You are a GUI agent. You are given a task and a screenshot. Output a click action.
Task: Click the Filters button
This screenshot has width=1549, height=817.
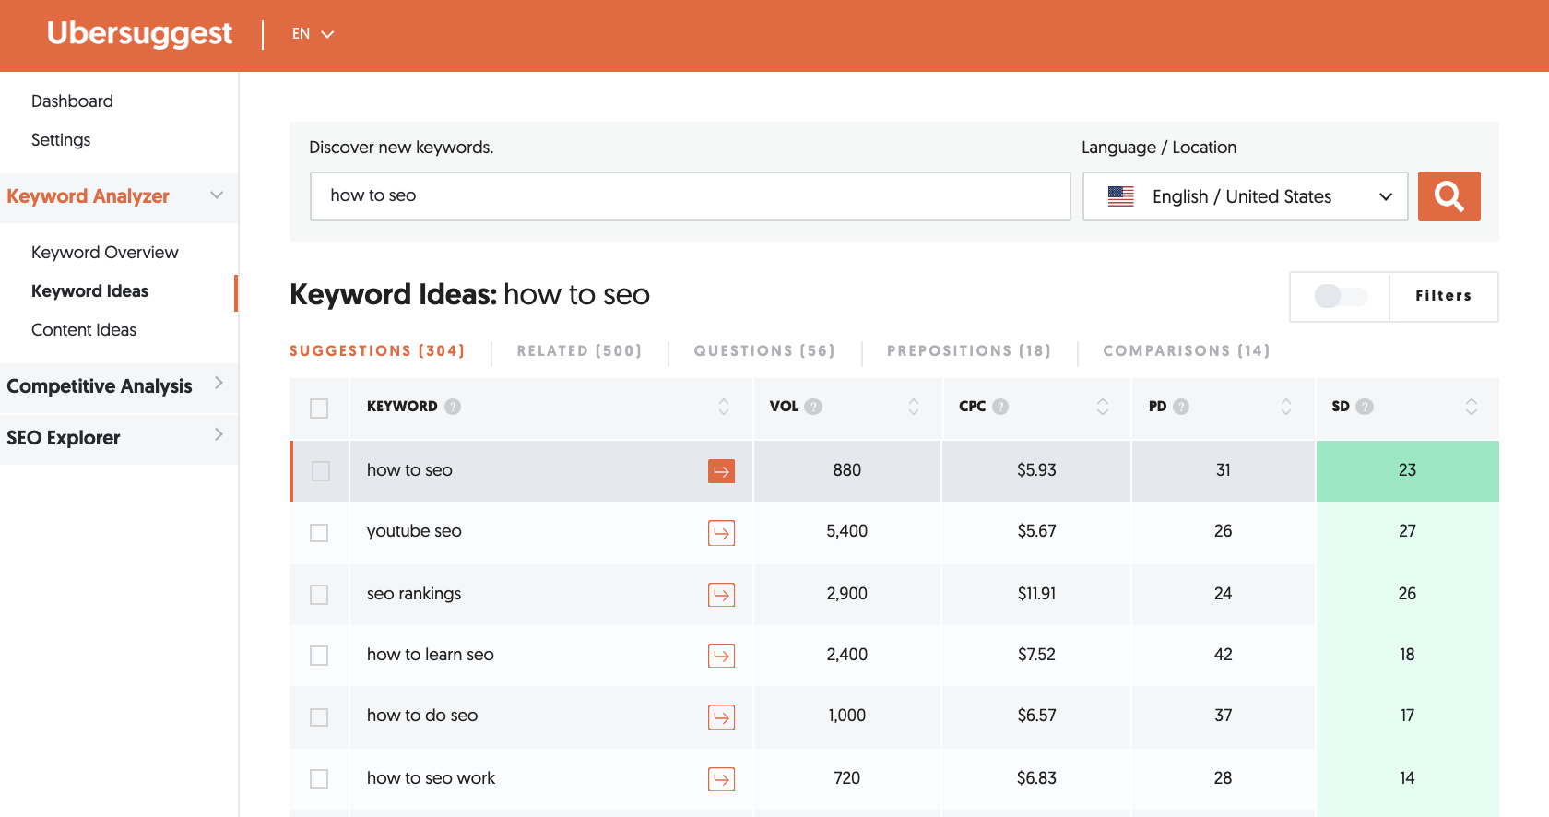pyautogui.click(x=1443, y=296)
